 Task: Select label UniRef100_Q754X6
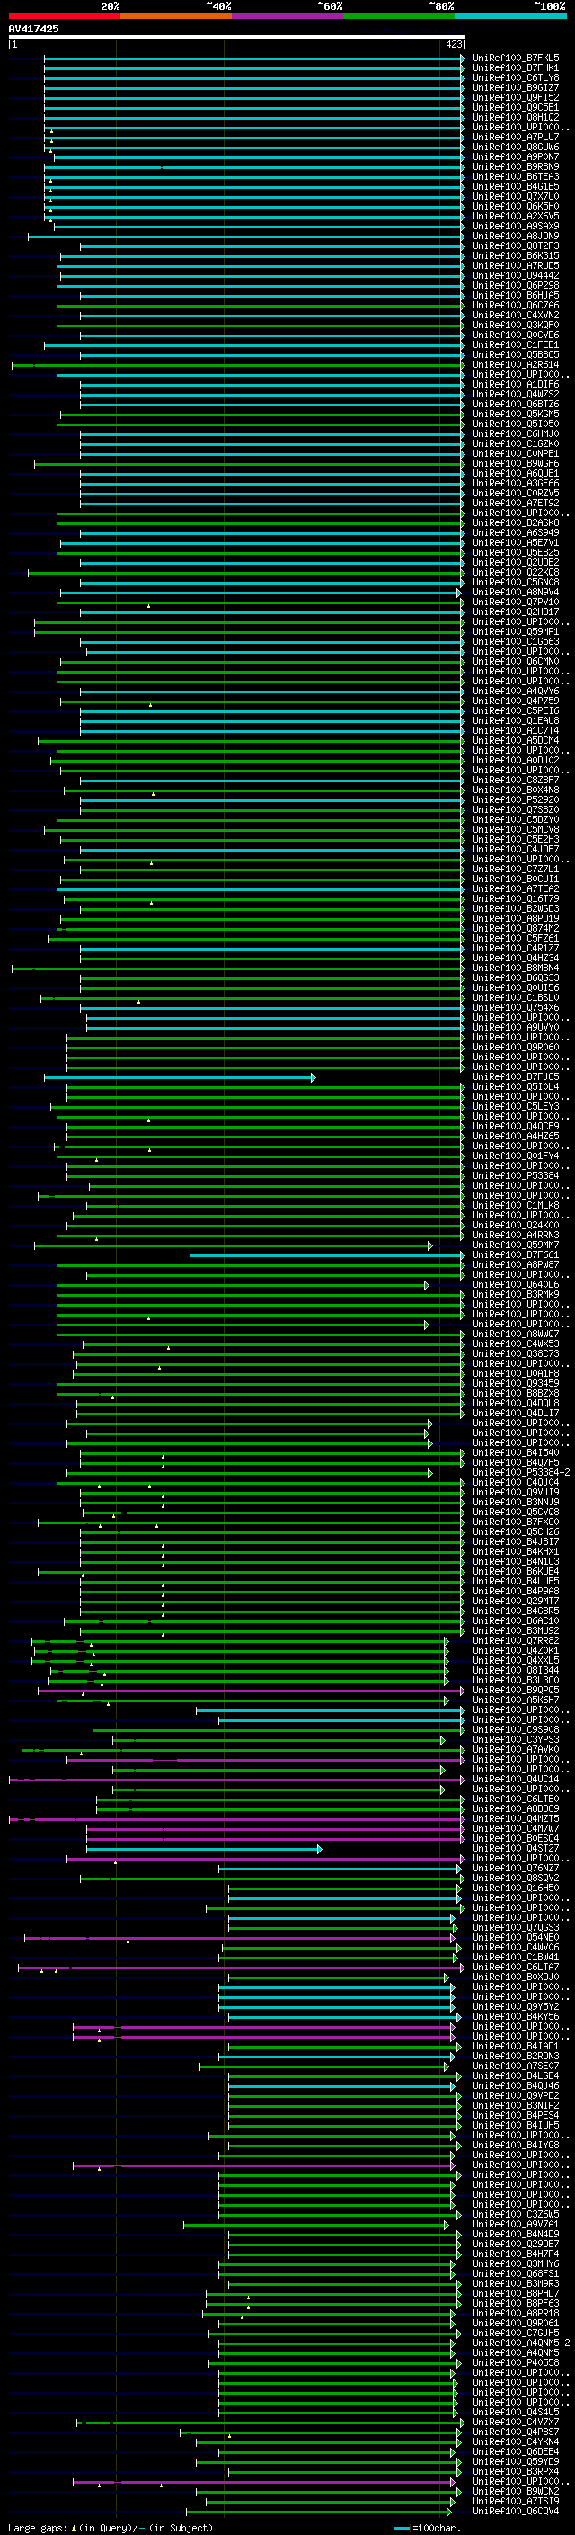(x=515, y=1008)
